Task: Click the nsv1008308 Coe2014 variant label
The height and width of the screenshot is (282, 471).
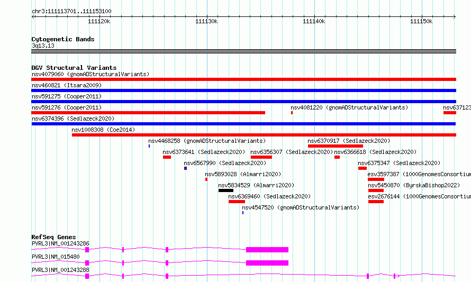Action: coord(103,130)
